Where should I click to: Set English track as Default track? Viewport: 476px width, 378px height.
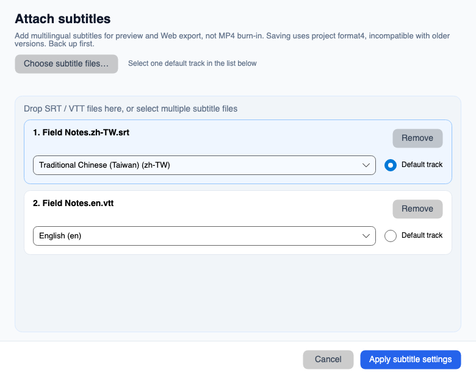(391, 236)
